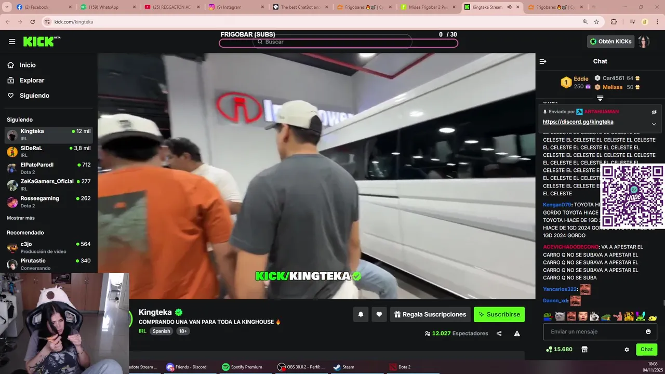Screen dimensions: 665x374
Task: Click the 15.680 channel points balance
Action: tap(559, 350)
